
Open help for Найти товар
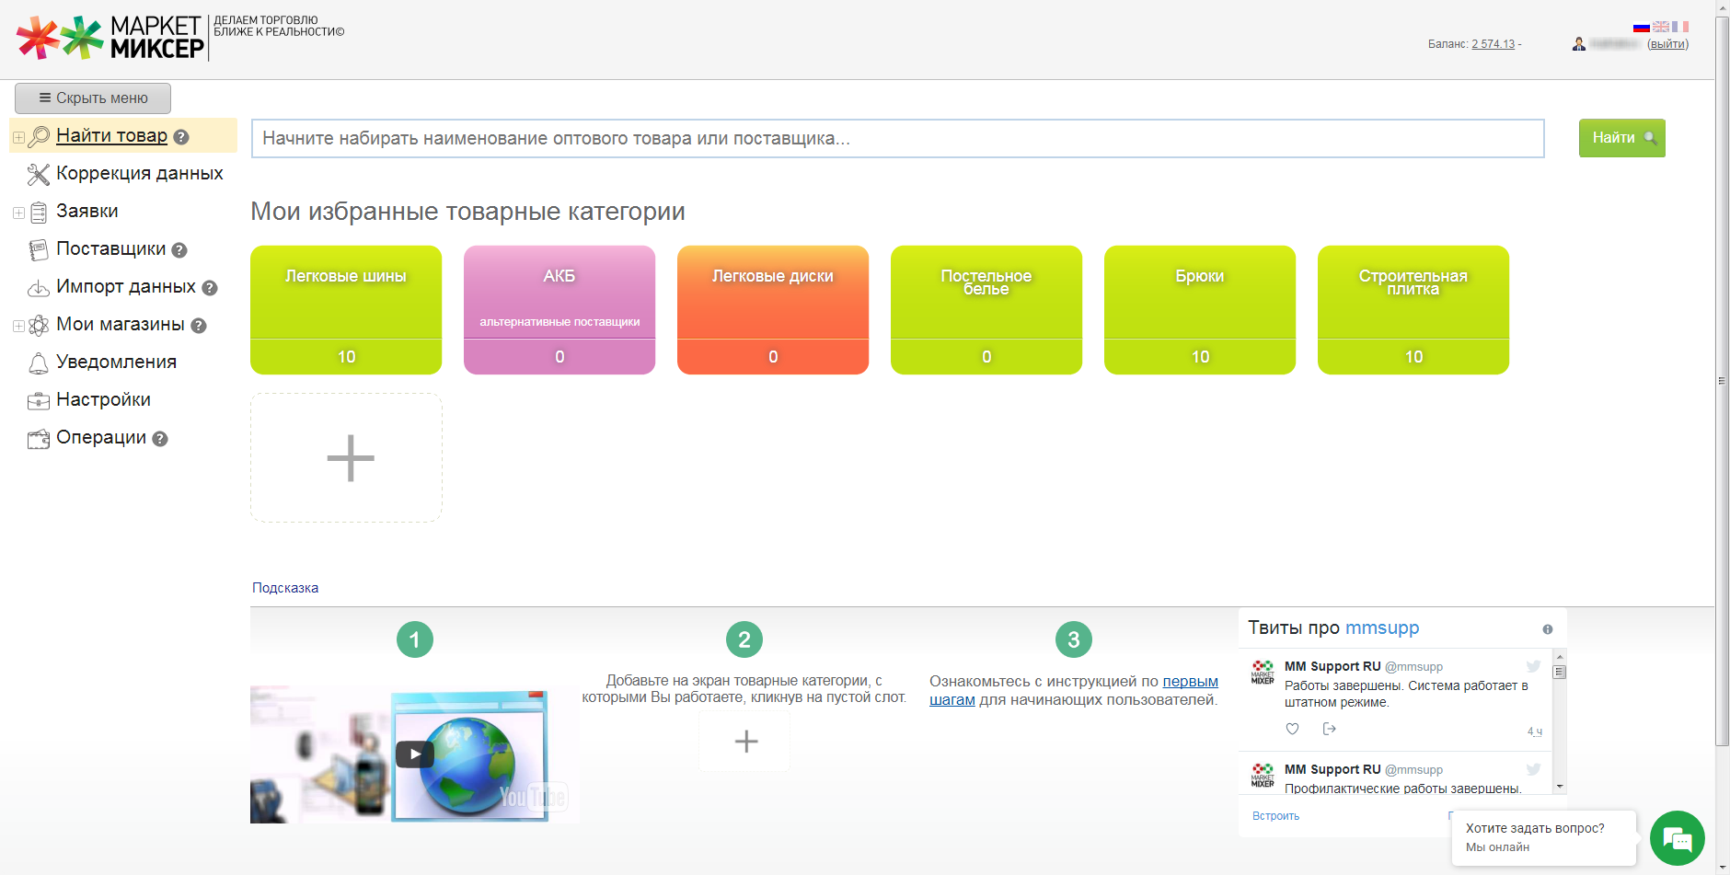pyautogui.click(x=181, y=137)
